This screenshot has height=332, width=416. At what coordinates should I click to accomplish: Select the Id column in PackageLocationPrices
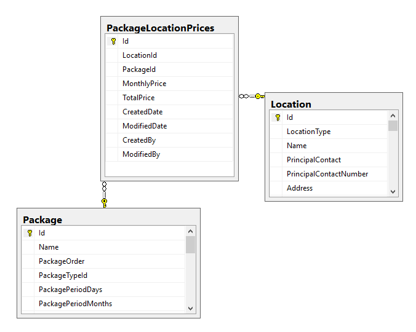tap(169, 41)
